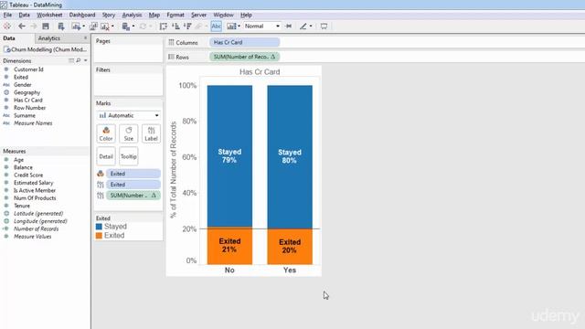Click the orange Exited legend swatch

pyautogui.click(x=99, y=236)
